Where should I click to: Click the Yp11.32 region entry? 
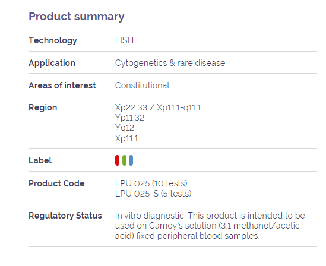point(129,118)
